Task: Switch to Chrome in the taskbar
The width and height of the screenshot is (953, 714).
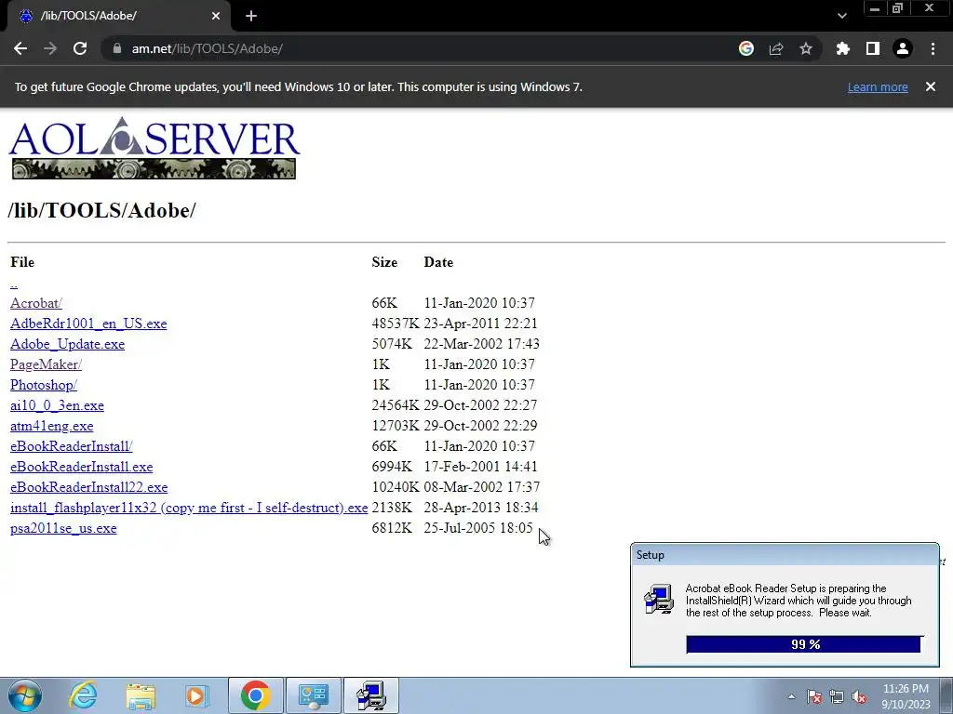Action: [255, 695]
